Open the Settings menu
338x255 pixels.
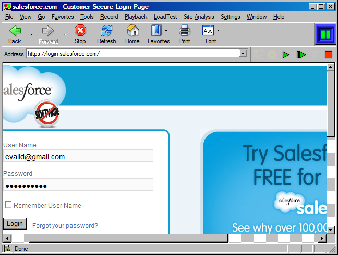click(230, 17)
